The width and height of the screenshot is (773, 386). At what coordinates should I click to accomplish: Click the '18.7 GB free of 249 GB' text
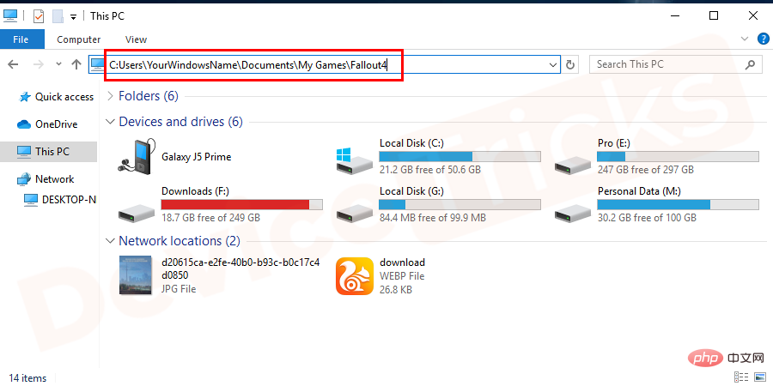(x=210, y=218)
